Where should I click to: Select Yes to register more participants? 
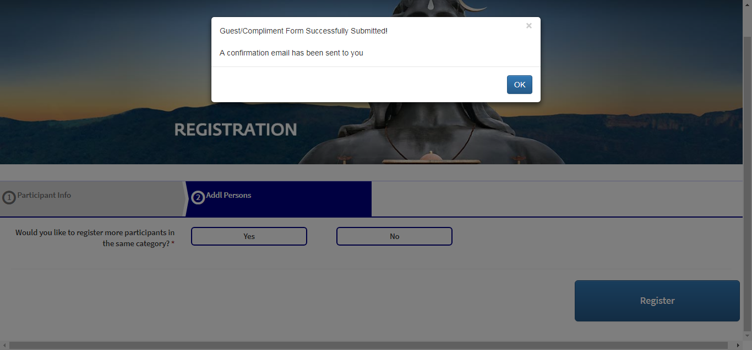tap(249, 236)
